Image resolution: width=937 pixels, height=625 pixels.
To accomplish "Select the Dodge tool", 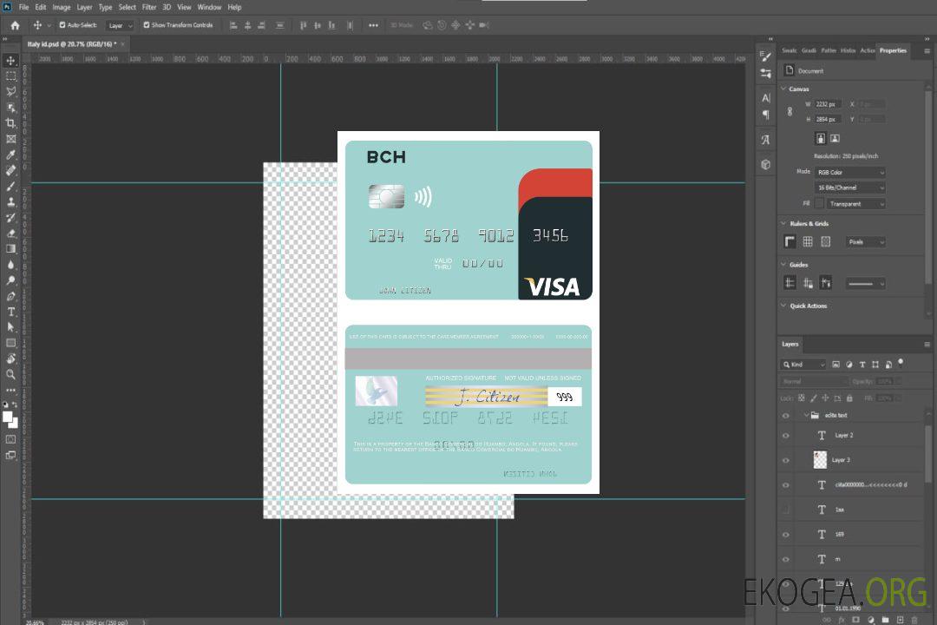I will point(10,280).
